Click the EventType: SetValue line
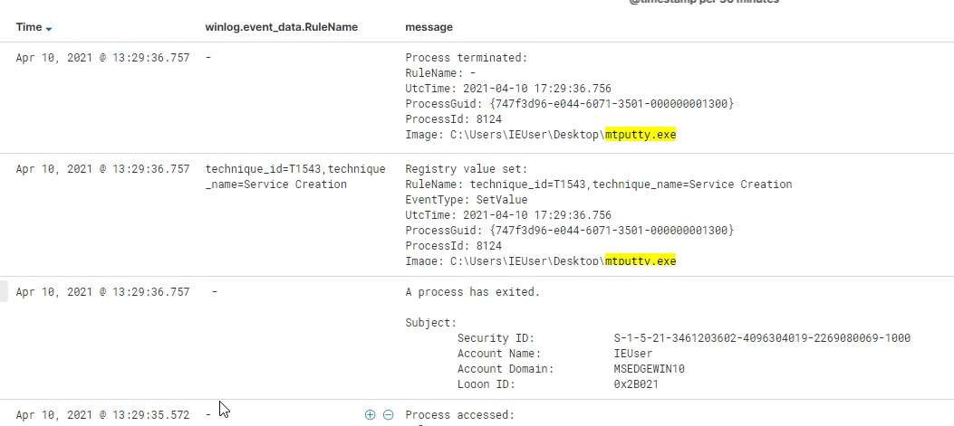 click(x=467, y=199)
